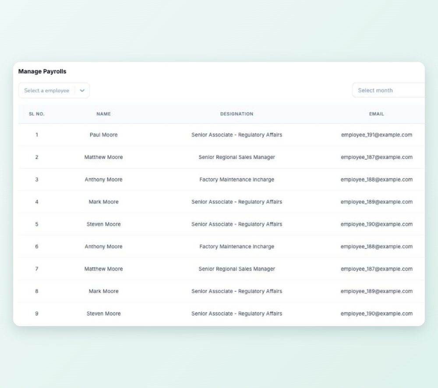
Task: Click row 5 email employee_190@example.com
Action: 377,224
